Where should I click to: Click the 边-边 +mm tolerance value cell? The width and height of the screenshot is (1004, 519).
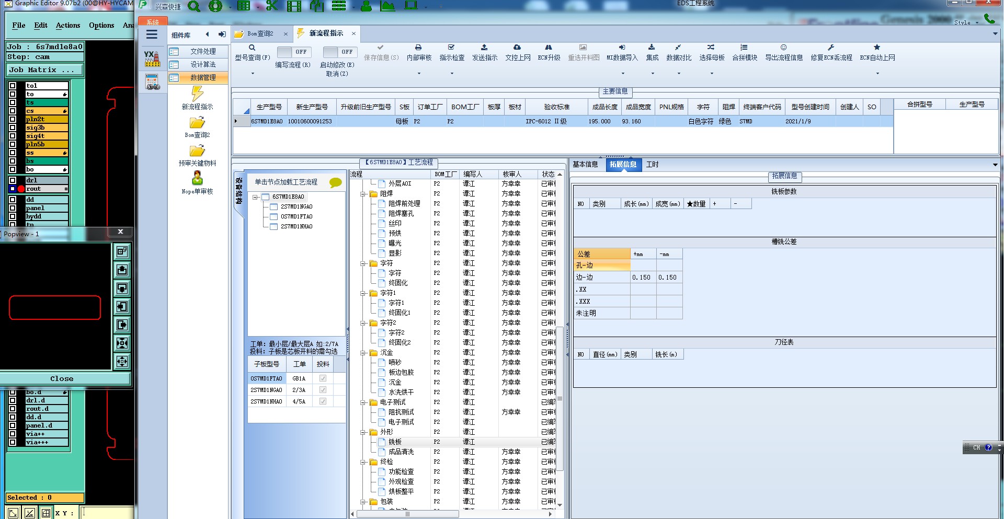point(643,278)
